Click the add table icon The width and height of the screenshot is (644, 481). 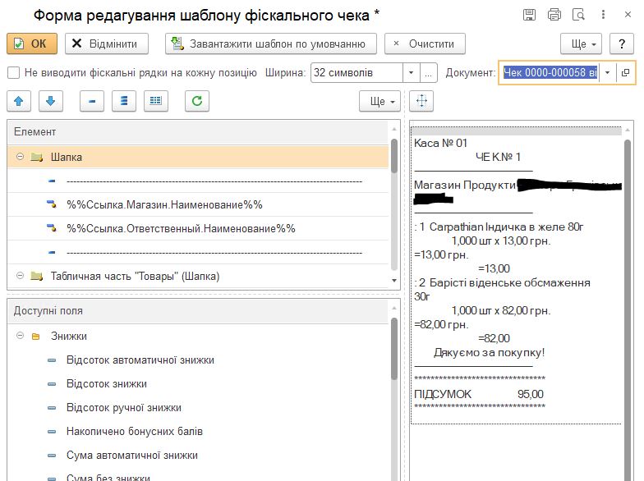tap(156, 101)
